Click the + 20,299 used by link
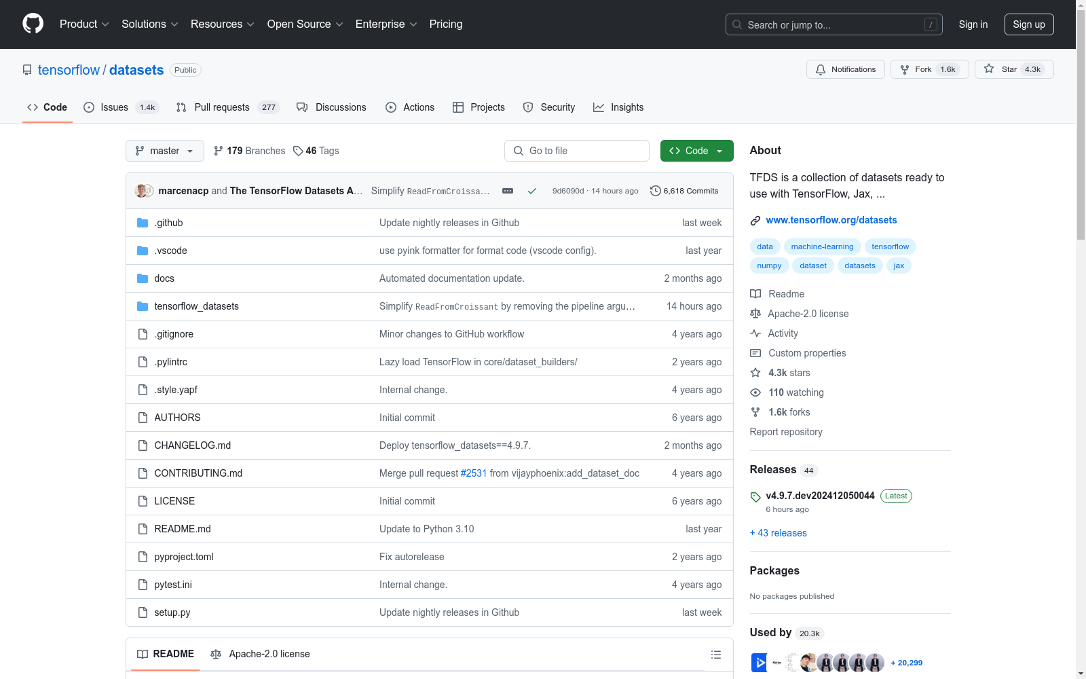This screenshot has width=1086, height=679. click(x=907, y=663)
